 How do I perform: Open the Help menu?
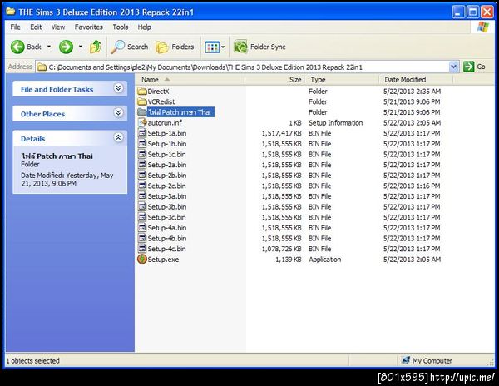pos(145,27)
